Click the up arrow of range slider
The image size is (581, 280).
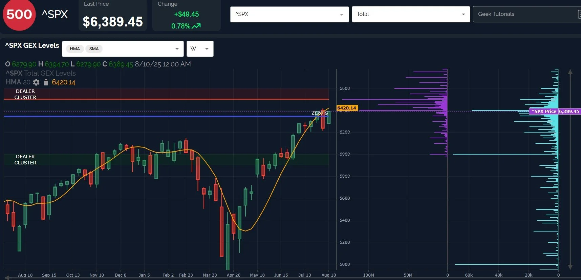click(570, 72)
